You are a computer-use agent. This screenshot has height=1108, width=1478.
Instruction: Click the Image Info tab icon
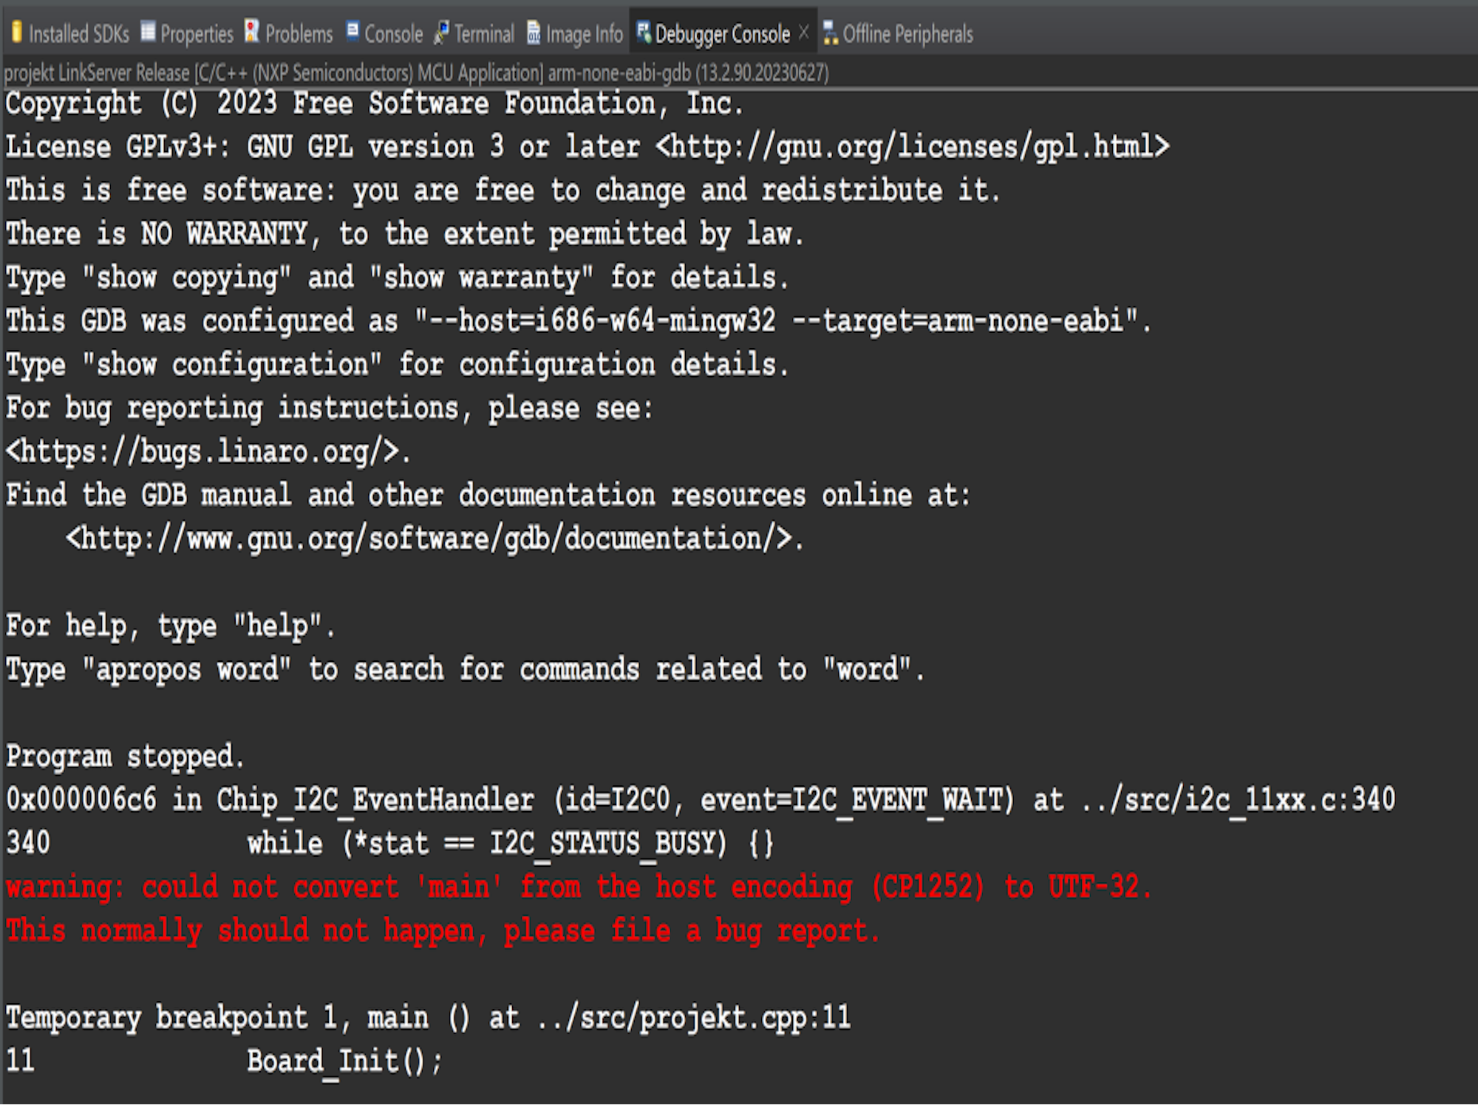(x=534, y=33)
